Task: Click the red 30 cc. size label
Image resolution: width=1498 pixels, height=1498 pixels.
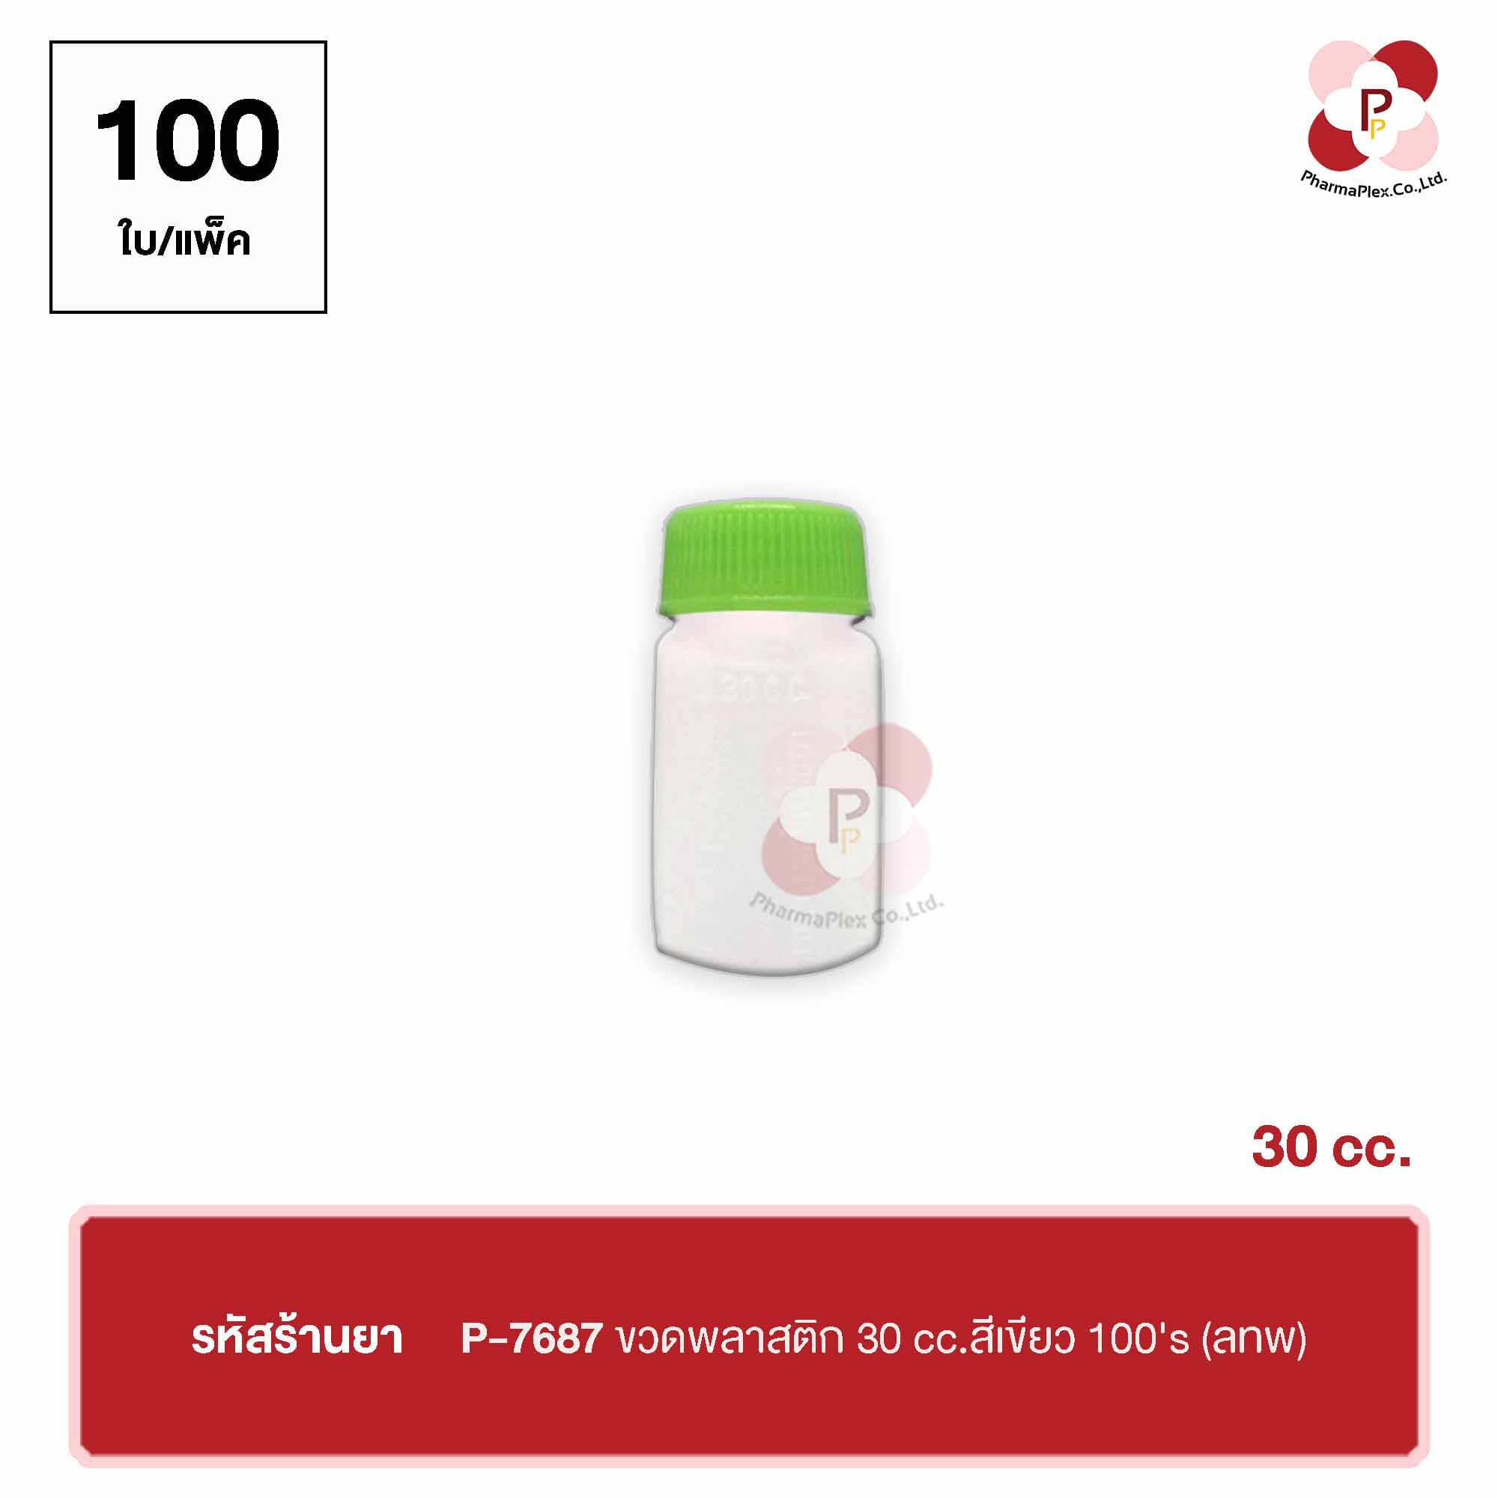Action: (1331, 1147)
